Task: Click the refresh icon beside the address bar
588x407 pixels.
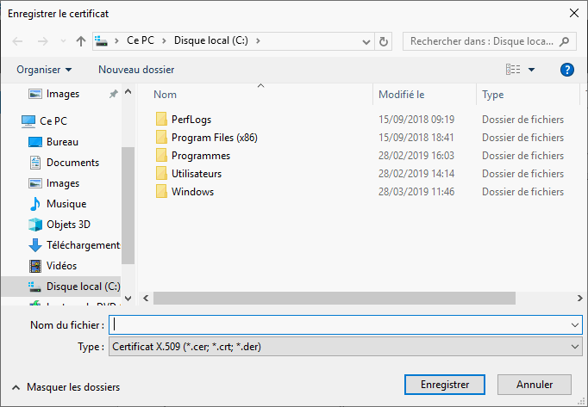Action: pos(384,41)
